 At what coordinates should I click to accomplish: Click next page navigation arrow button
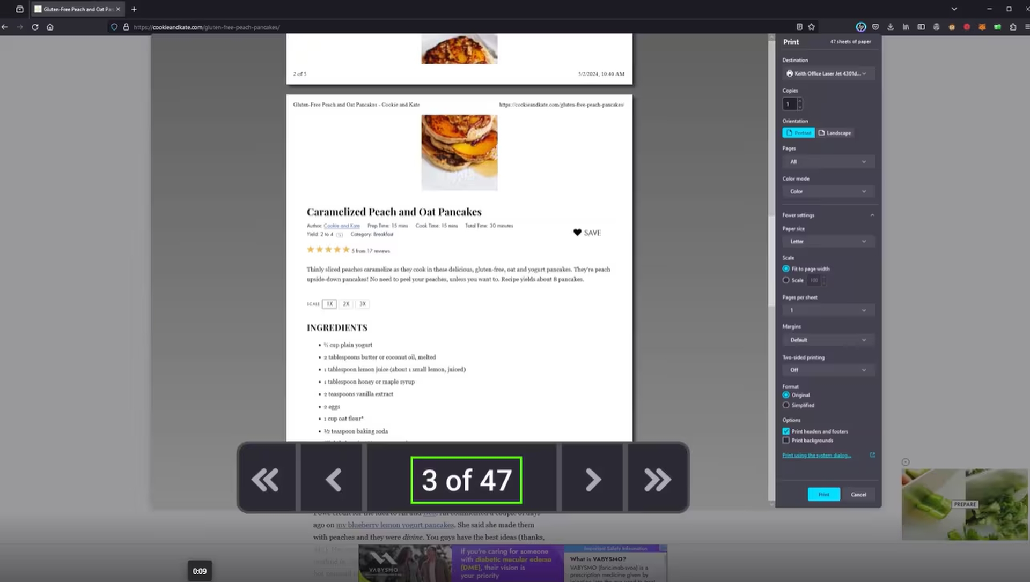tap(593, 480)
